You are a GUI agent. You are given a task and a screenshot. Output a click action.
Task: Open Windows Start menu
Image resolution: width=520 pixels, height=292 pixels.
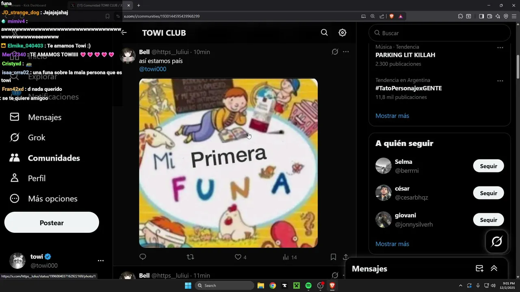tap(188, 286)
